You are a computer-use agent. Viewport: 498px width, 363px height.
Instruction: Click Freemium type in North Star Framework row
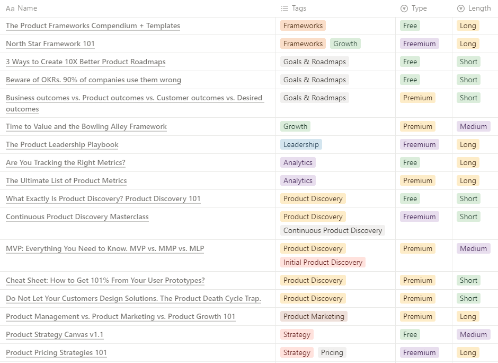[x=420, y=44]
